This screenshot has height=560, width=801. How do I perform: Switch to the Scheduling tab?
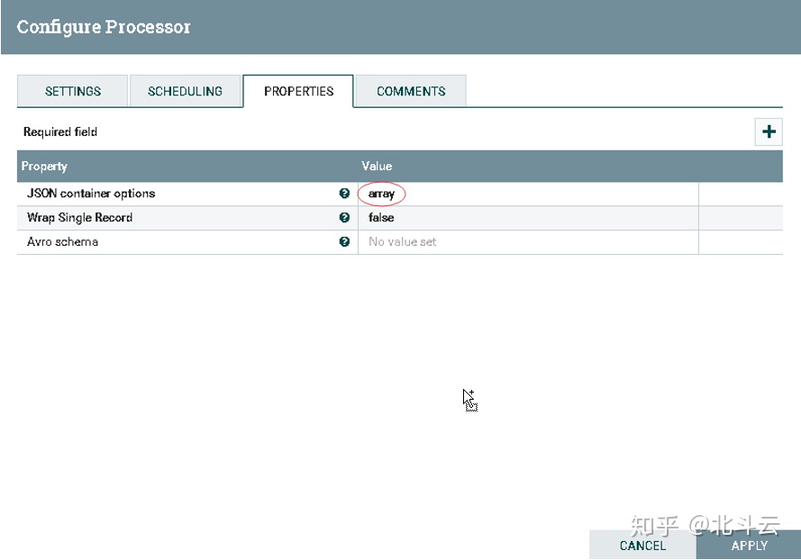(x=185, y=91)
